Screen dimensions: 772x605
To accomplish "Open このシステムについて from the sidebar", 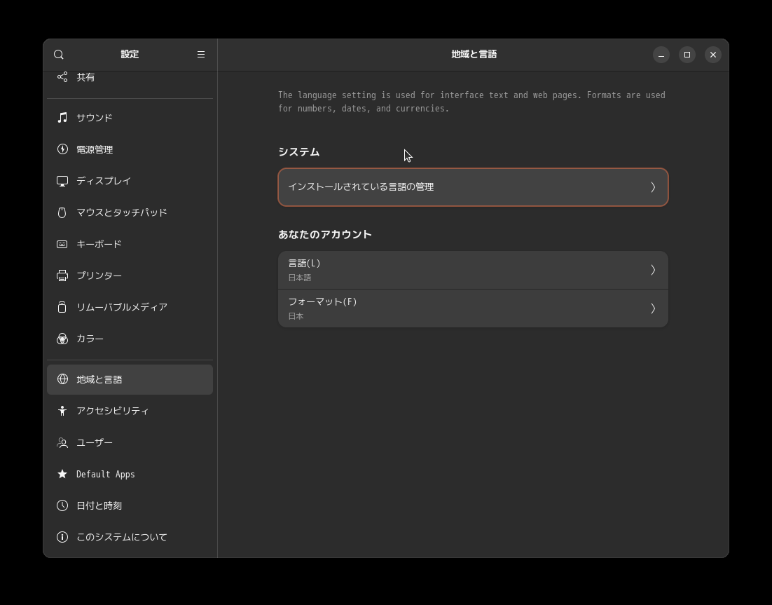I will [x=120, y=536].
